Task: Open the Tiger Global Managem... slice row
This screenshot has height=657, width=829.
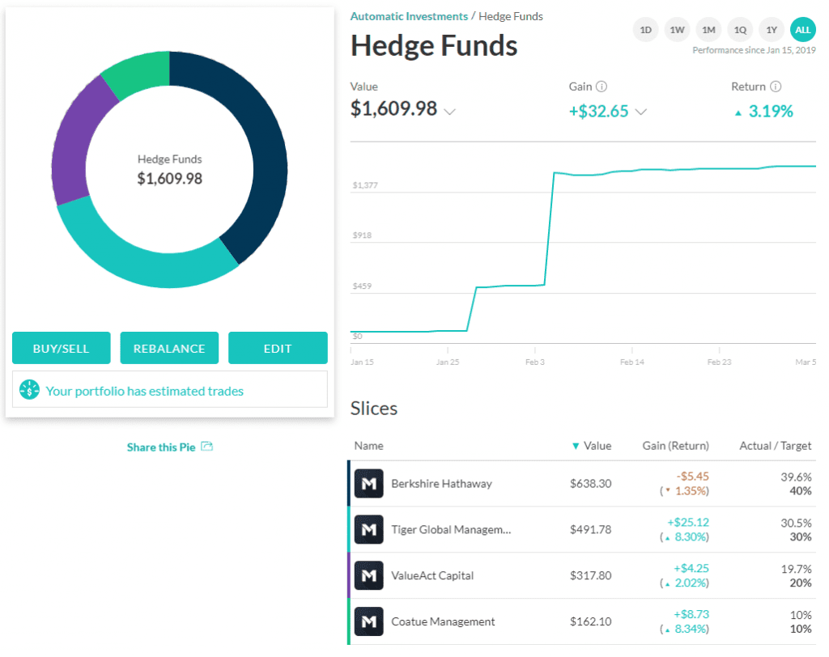Action: pos(581,529)
